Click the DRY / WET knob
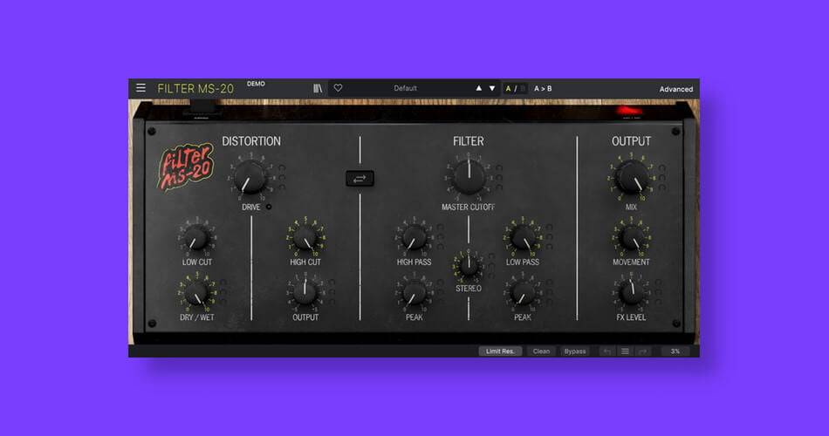Screen dimensions: 829x436 196,293
